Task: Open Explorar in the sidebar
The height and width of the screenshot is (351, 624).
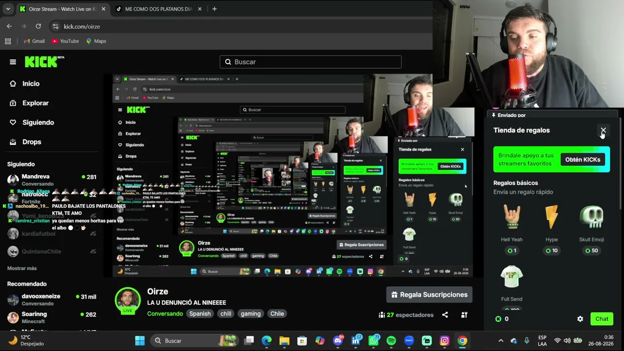Action: click(35, 103)
